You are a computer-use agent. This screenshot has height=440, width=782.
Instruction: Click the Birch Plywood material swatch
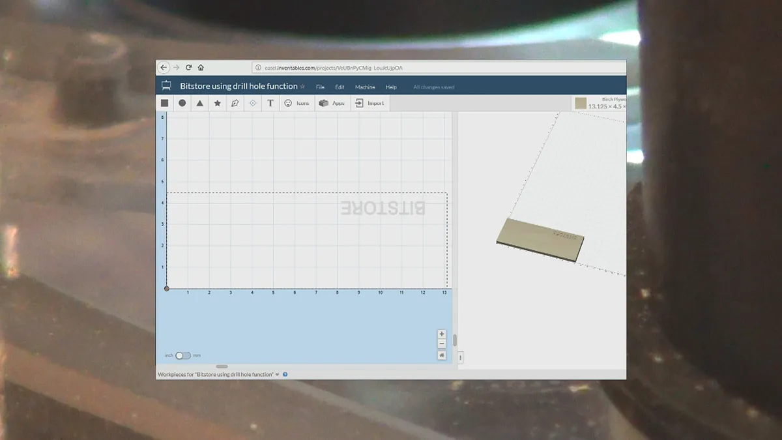(x=581, y=103)
